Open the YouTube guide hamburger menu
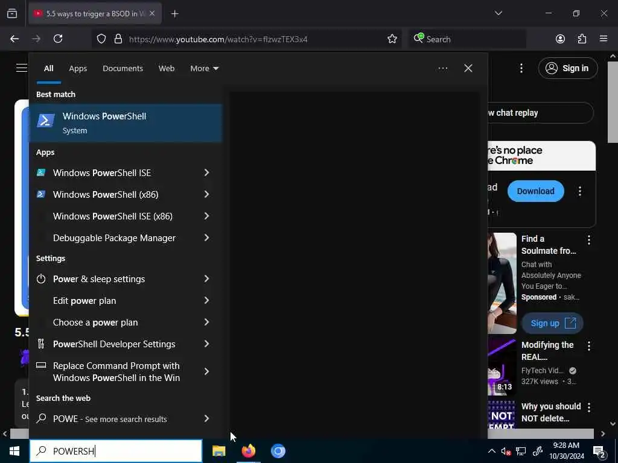The height and width of the screenshot is (463, 618). click(21, 68)
